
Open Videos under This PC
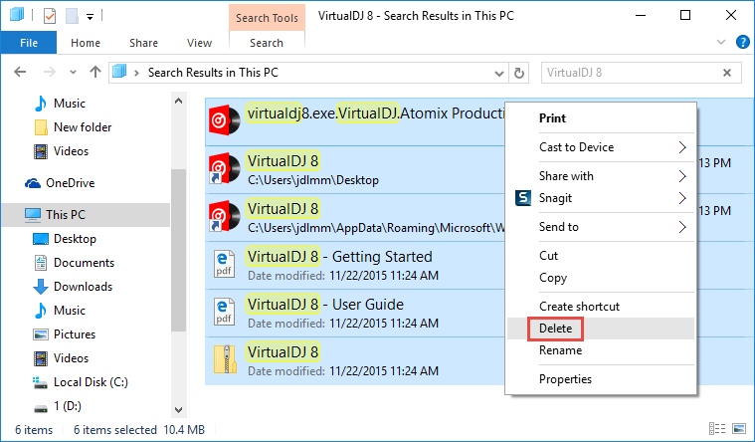(x=61, y=358)
